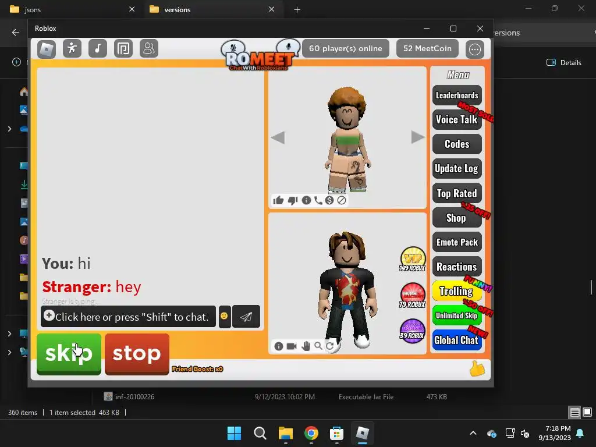The image size is (596, 447).
Task: Switch File Explorer to large thumbnails view
Action: pos(587,413)
